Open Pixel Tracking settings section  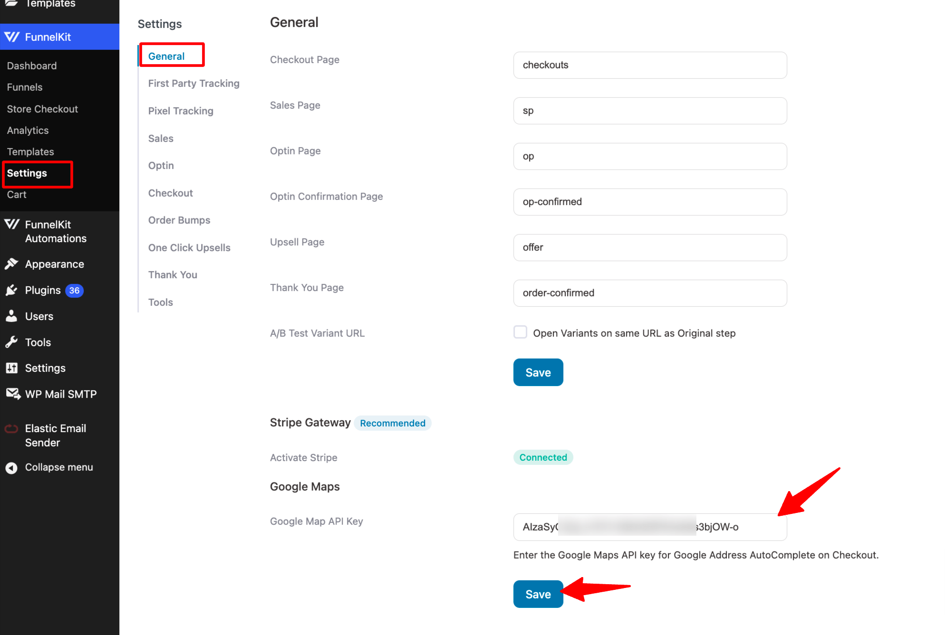181,111
